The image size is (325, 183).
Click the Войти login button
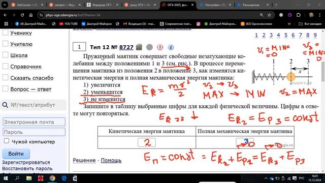(x=16, y=154)
